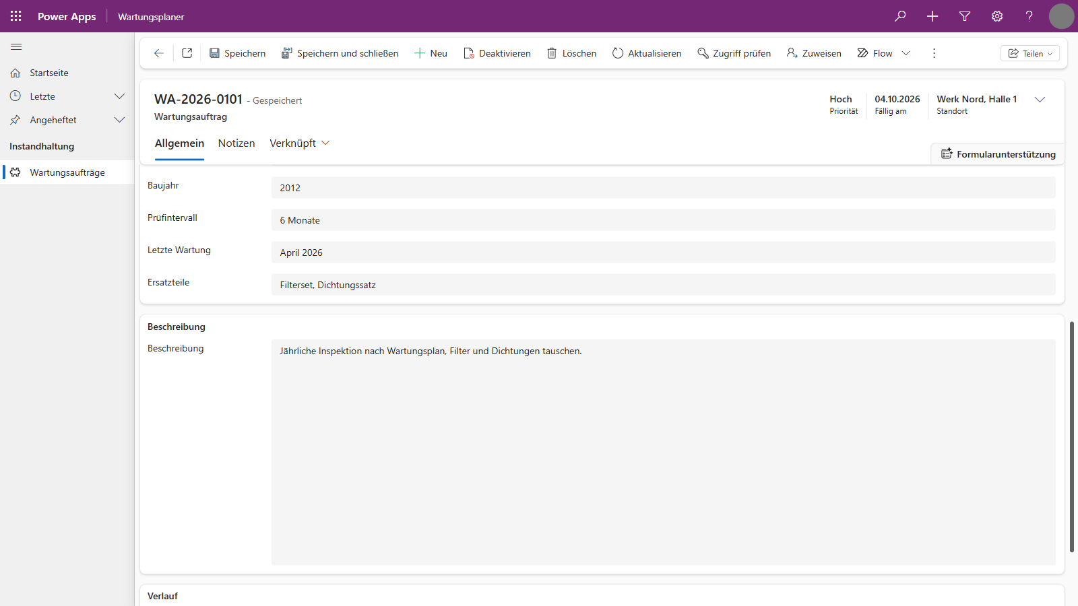
Task: Switch to the Notizen tab
Action: tap(236, 143)
